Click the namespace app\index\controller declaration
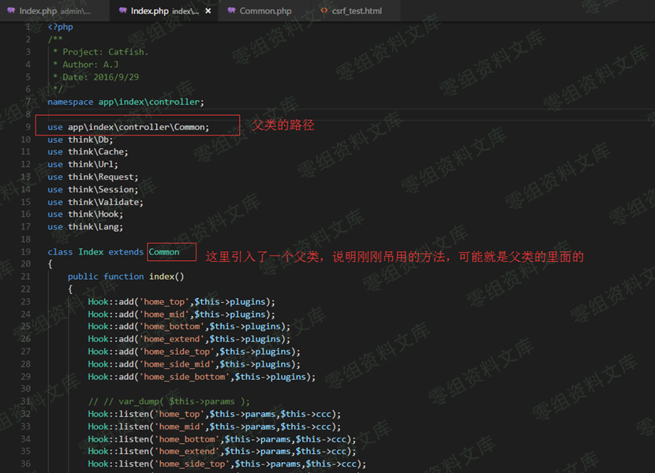The height and width of the screenshot is (473, 655). point(125,102)
